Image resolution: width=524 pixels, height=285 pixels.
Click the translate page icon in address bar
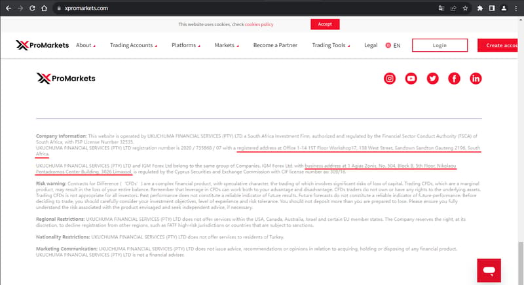[441, 9]
